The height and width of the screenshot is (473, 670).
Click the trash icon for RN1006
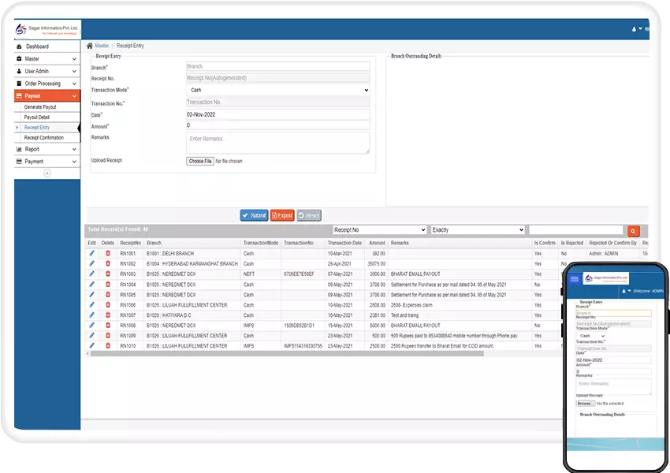point(108,304)
